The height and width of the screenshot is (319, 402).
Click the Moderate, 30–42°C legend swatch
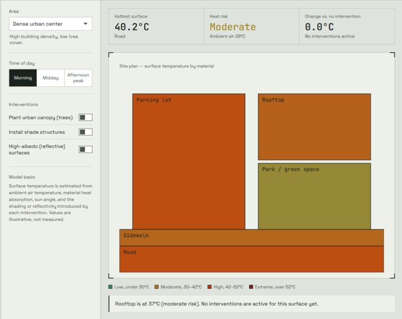(156, 287)
